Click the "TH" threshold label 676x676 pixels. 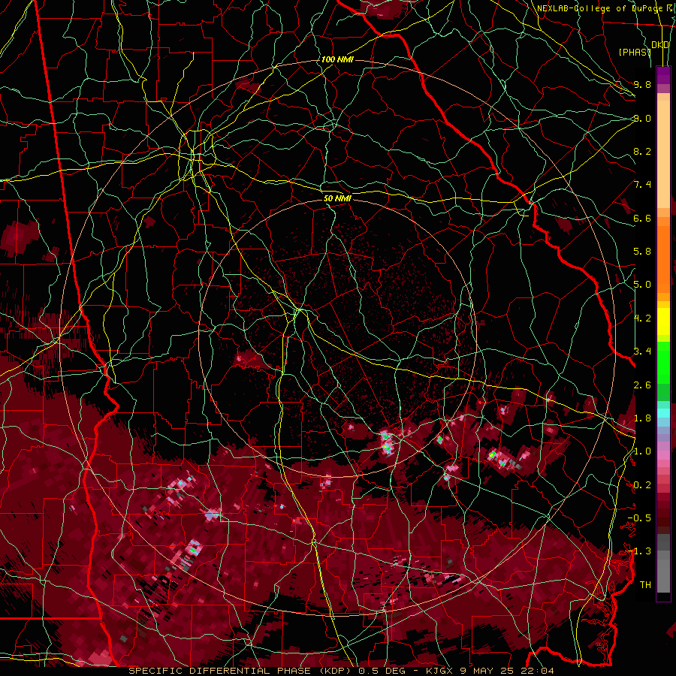(x=645, y=585)
